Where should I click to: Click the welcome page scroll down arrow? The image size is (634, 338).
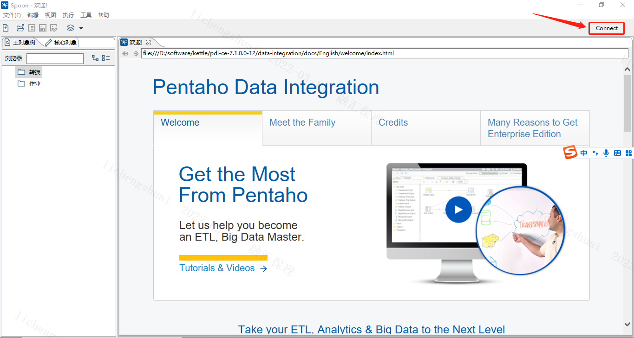(x=627, y=325)
